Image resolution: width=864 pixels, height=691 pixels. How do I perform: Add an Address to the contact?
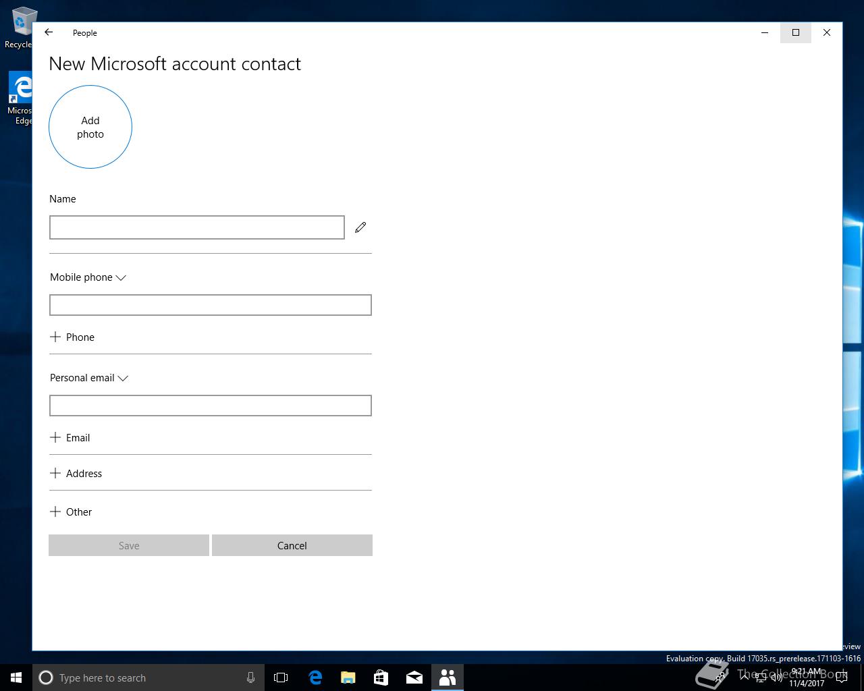(x=76, y=474)
